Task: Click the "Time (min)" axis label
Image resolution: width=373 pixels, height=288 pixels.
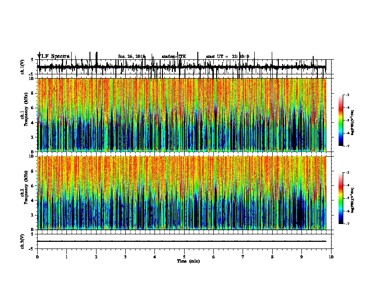Action: point(188,261)
